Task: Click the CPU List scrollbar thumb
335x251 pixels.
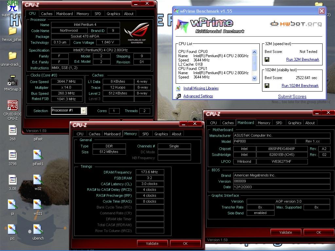Action: [x=254, y=63]
